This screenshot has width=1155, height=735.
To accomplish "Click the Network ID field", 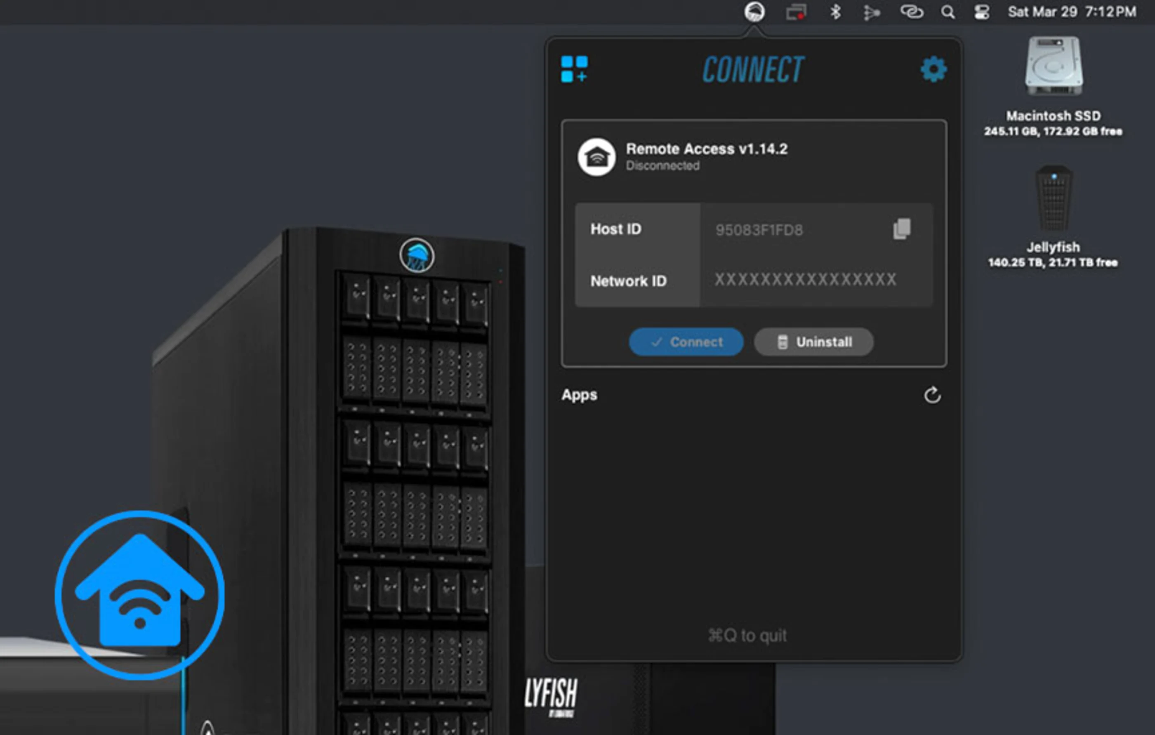I will 805,280.
